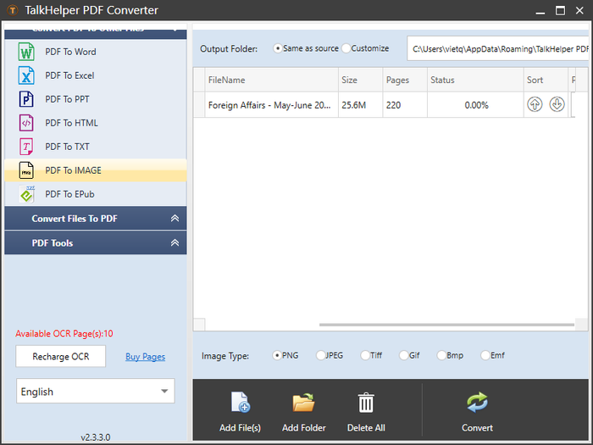593x445 pixels.
Task: Click the Add Folder label
Action: pyautogui.click(x=303, y=427)
